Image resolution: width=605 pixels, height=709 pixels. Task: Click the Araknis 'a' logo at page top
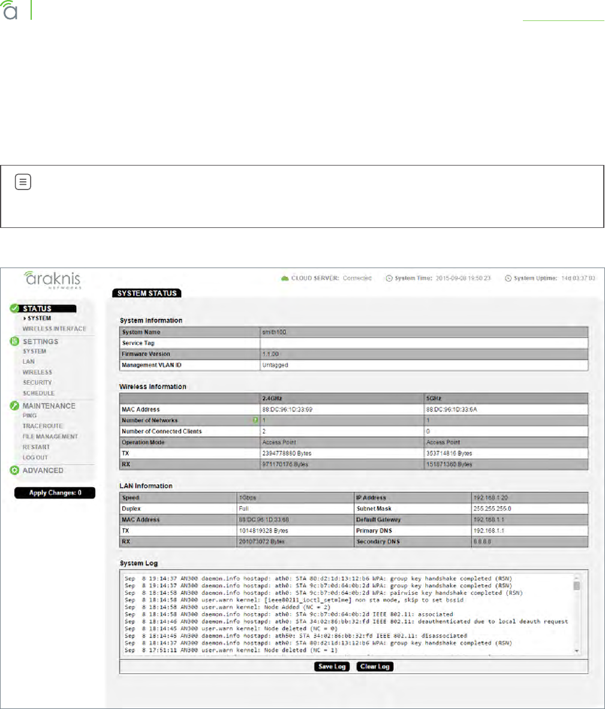[9, 10]
